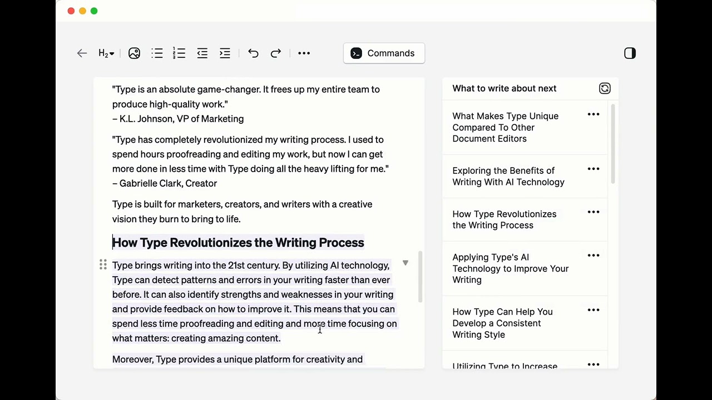Image resolution: width=712 pixels, height=400 pixels.
Task: Click the quote beginning Type is an absolute game-changer
Action: point(246,97)
